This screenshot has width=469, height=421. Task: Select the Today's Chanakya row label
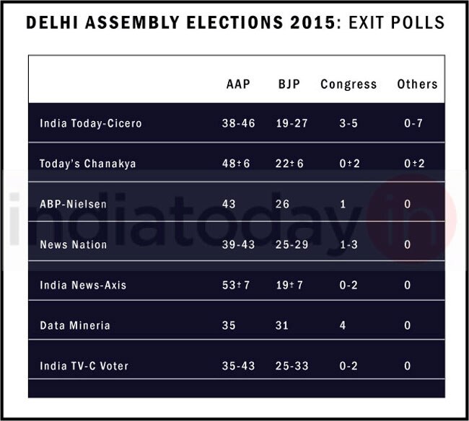coord(88,164)
